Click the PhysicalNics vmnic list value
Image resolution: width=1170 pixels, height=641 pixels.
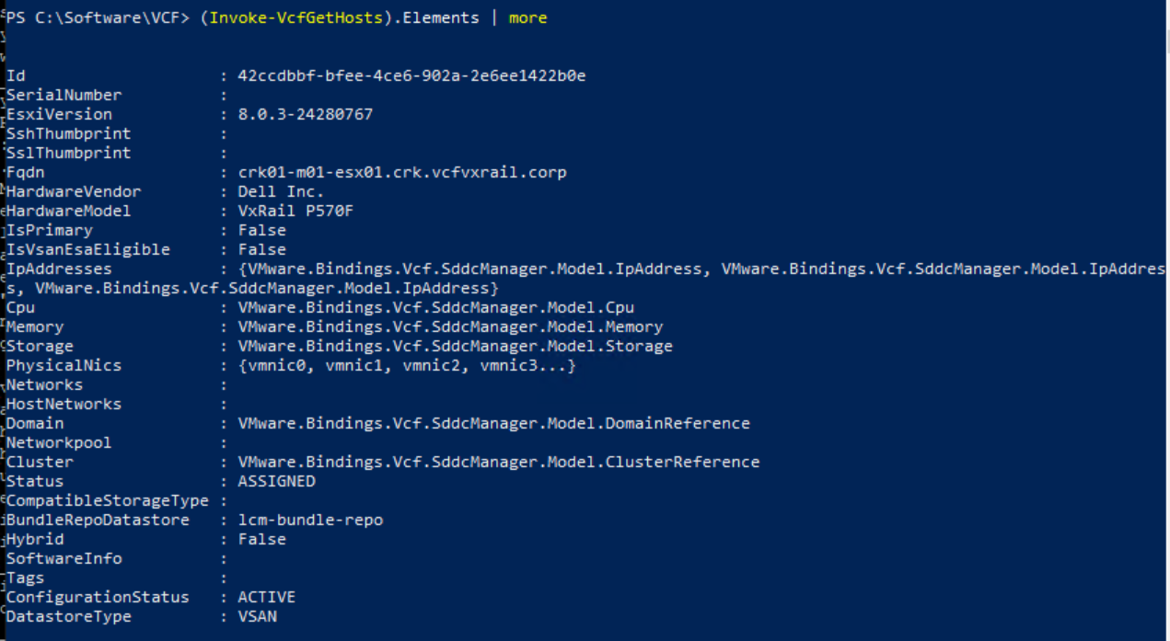pos(406,365)
